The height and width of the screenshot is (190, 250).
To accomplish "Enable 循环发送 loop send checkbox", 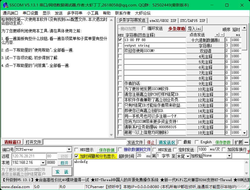I will (144, 28).
